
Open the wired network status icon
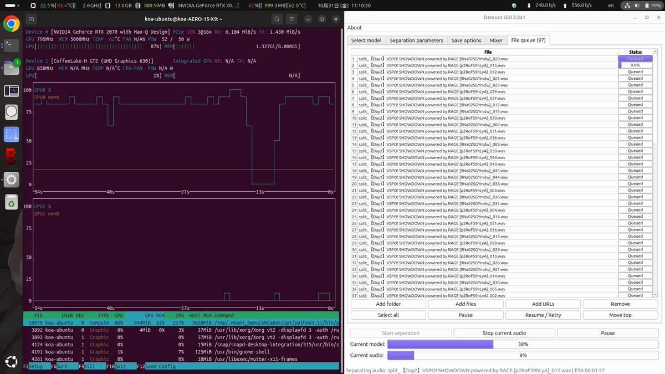click(x=627, y=5)
